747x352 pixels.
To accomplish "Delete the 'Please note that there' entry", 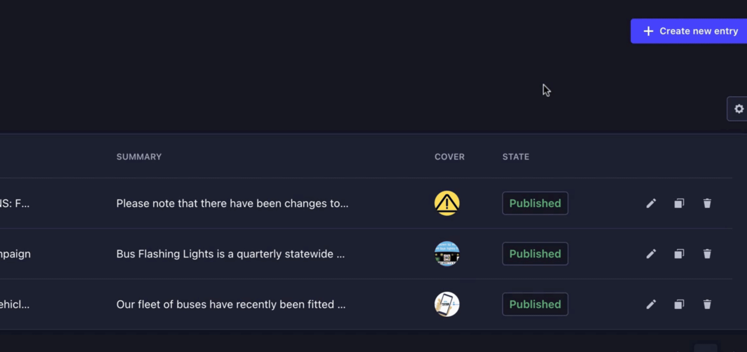I will (707, 203).
